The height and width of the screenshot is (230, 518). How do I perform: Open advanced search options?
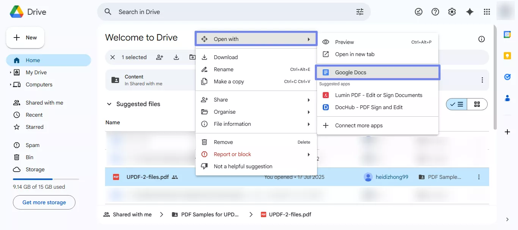[359, 12]
